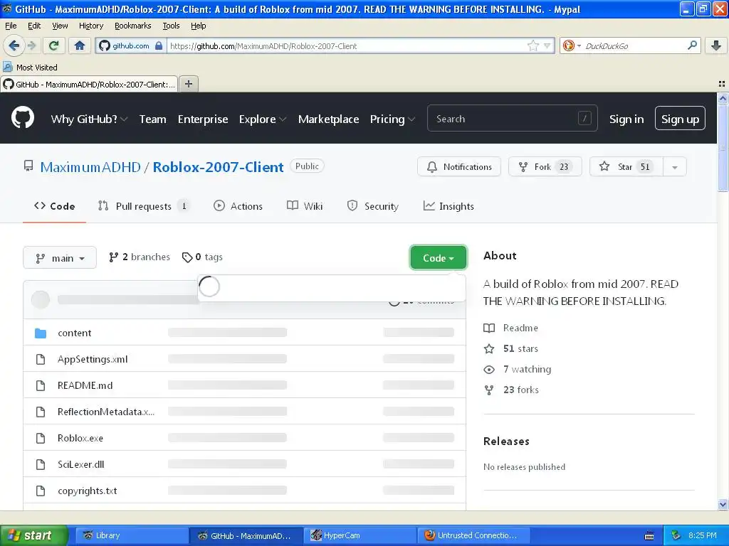Switch to the Code tab
Image resolution: width=729 pixels, height=546 pixels.
(54, 206)
